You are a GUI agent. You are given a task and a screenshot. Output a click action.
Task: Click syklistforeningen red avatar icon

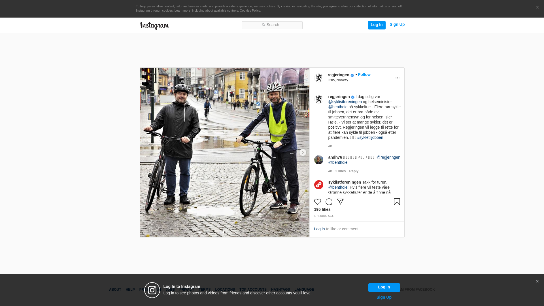coord(319,185)
